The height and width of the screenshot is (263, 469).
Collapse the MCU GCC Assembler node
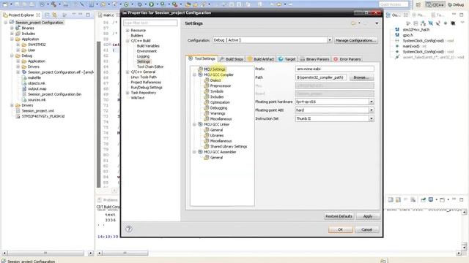tap(194, 152)
